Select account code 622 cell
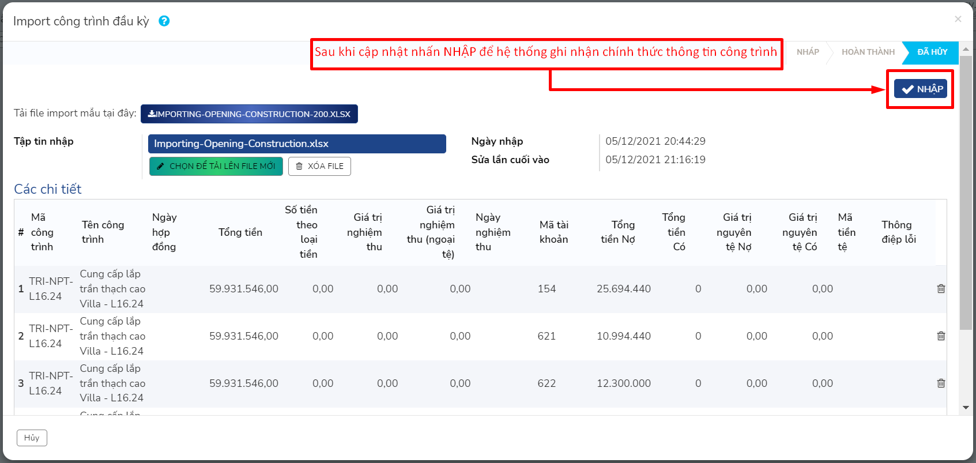Screen dimensions: 976x463 pyautogui.click(x=547, y=383)
